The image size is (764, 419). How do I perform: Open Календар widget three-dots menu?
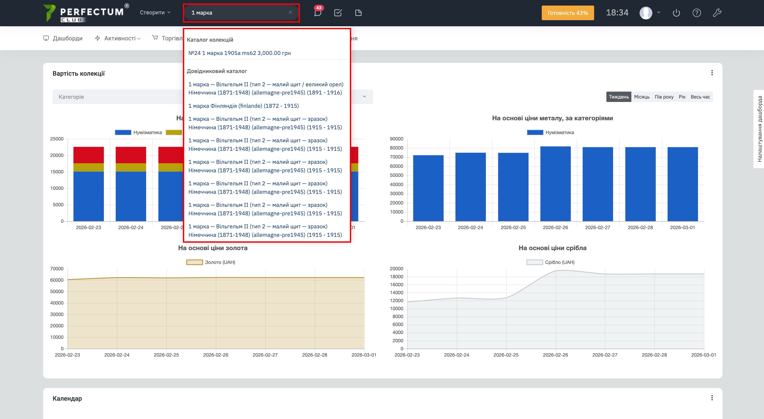712,398
